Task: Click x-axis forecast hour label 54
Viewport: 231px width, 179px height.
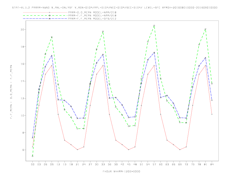Action: [148, 164]
